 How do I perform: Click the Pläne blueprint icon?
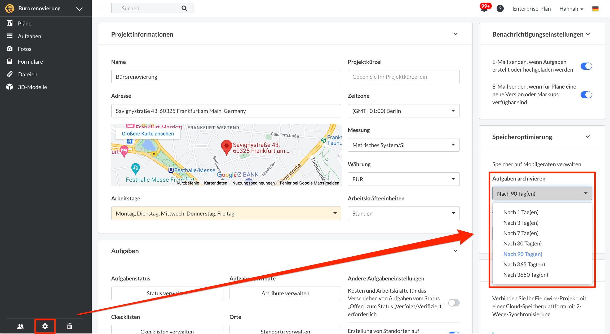[10, 23]
